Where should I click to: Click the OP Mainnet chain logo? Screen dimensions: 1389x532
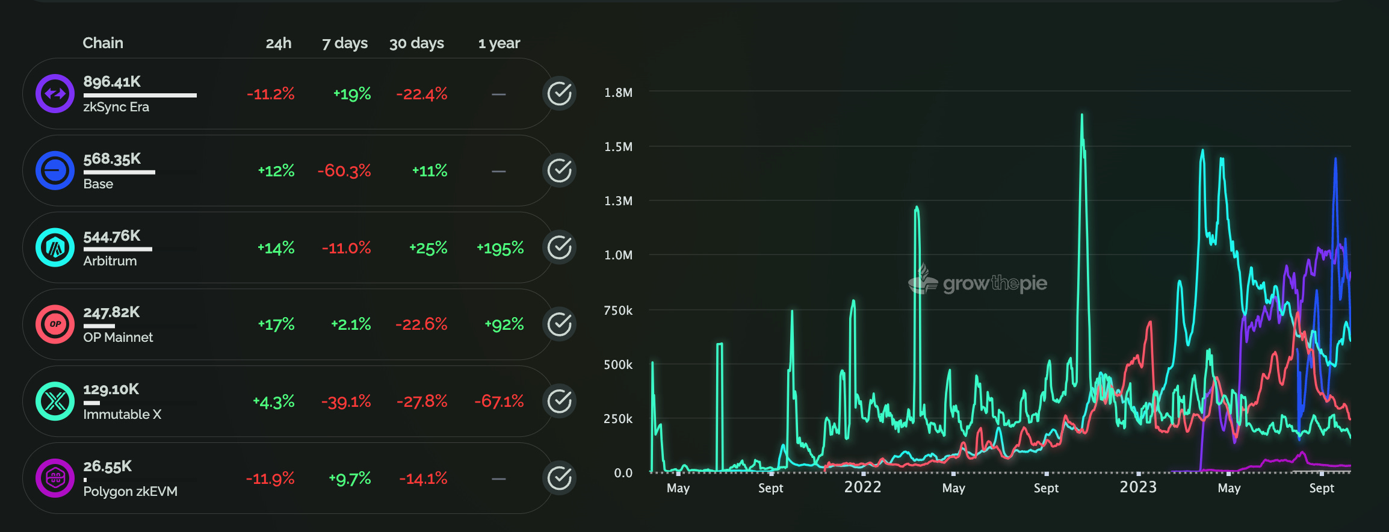point(55,324)
